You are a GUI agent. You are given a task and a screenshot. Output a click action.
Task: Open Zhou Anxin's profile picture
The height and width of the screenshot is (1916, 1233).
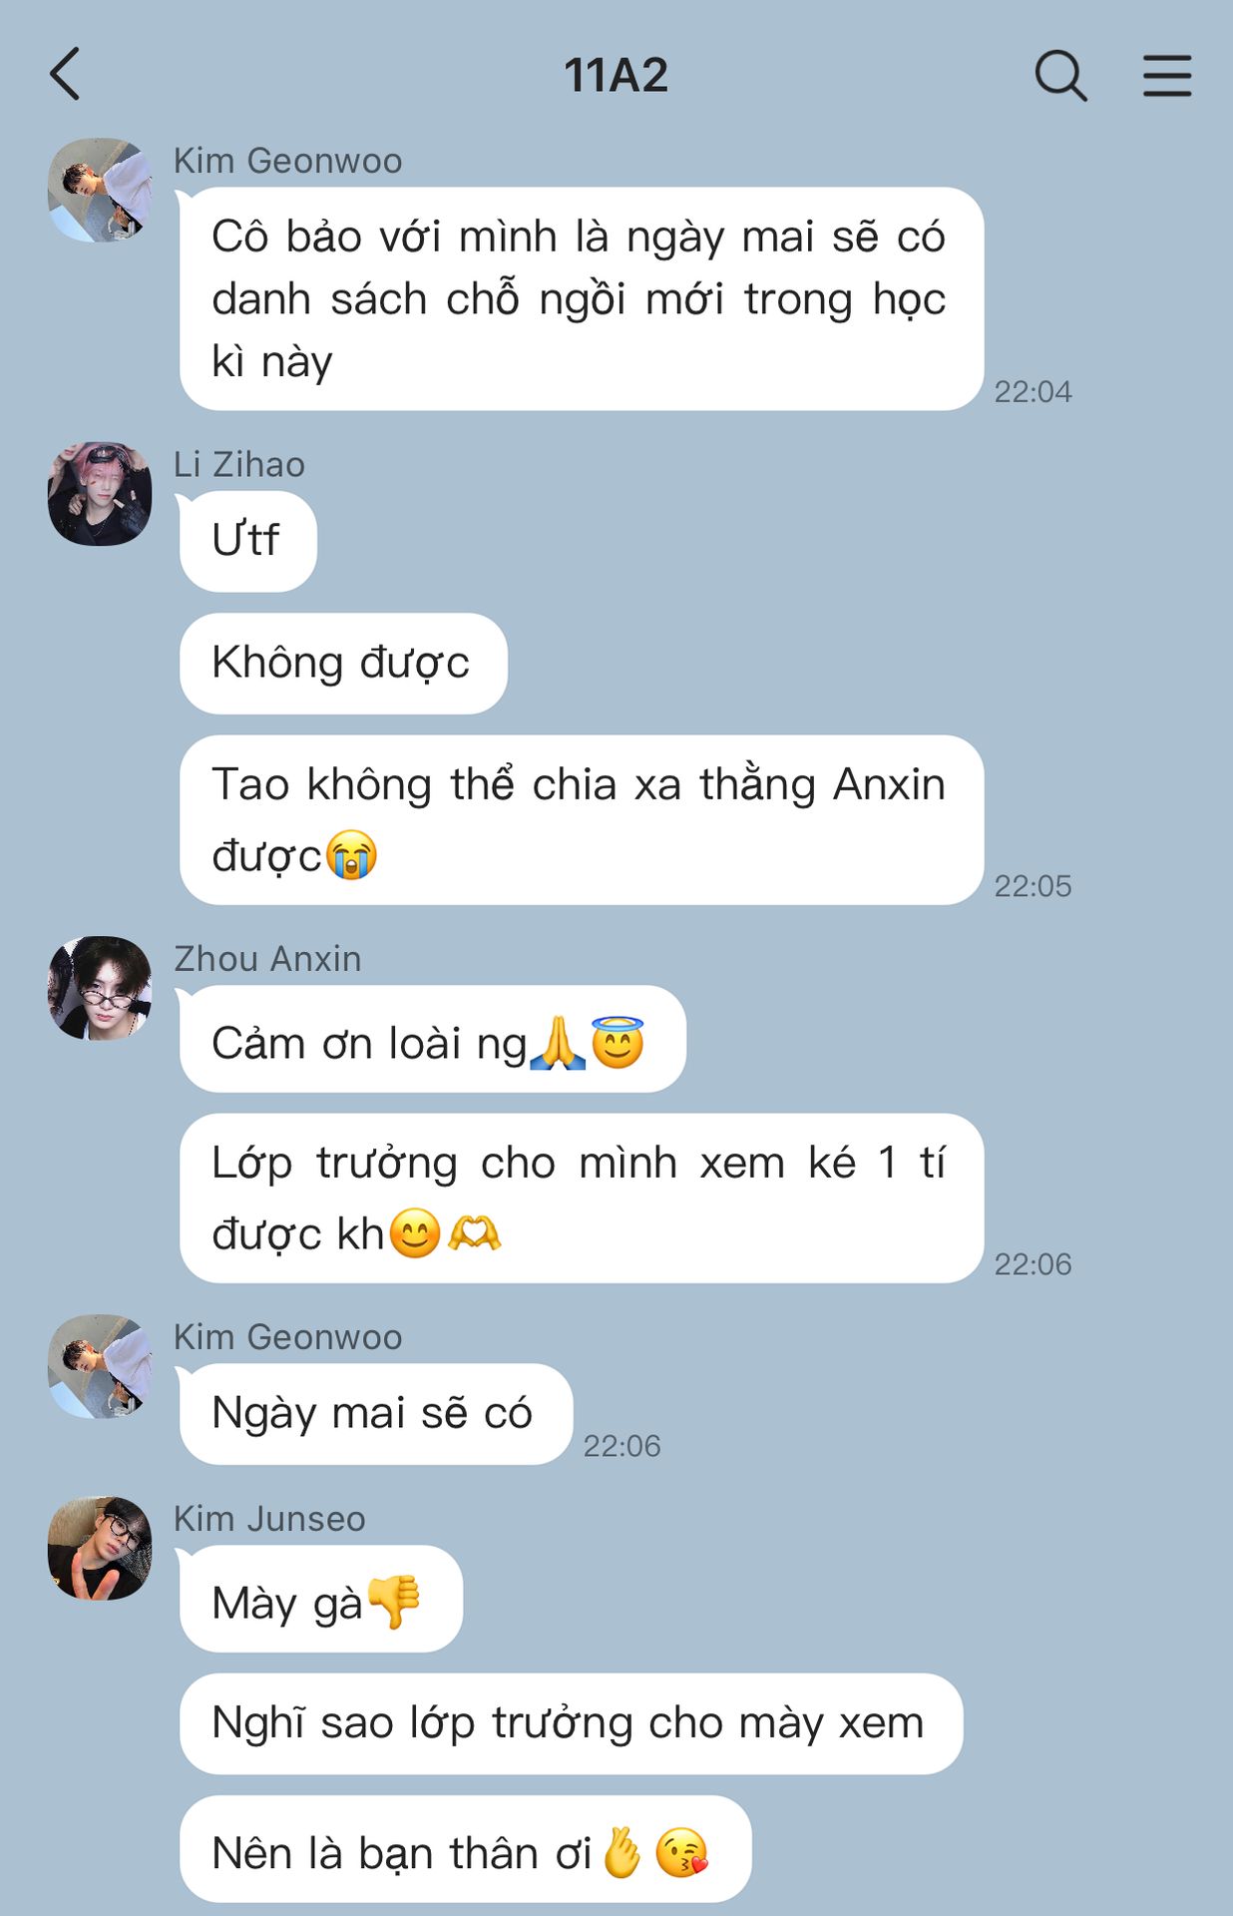pos(100,988)
